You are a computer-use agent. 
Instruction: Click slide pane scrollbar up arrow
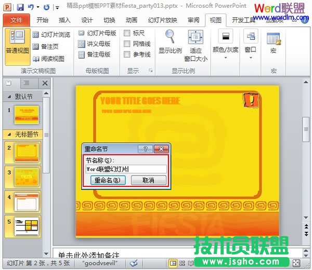tap(306, 82)
